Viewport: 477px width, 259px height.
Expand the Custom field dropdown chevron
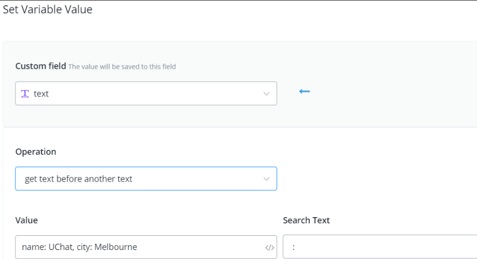click(266, 94)
